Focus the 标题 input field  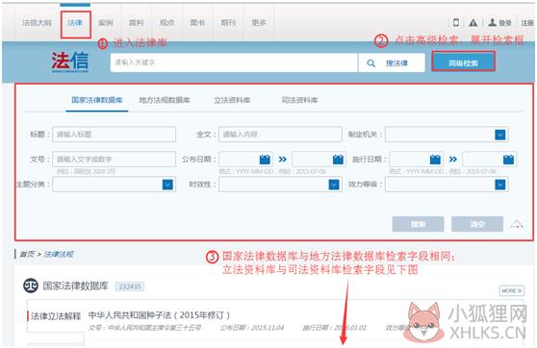[115, 135]
